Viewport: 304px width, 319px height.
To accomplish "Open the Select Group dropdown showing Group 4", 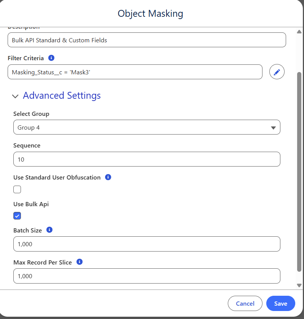I will [147, 127].
